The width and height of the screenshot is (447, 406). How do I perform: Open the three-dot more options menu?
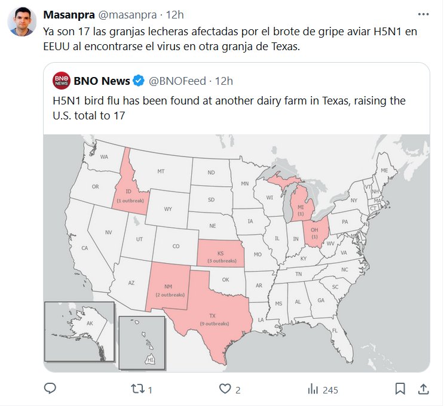(423, 14)
